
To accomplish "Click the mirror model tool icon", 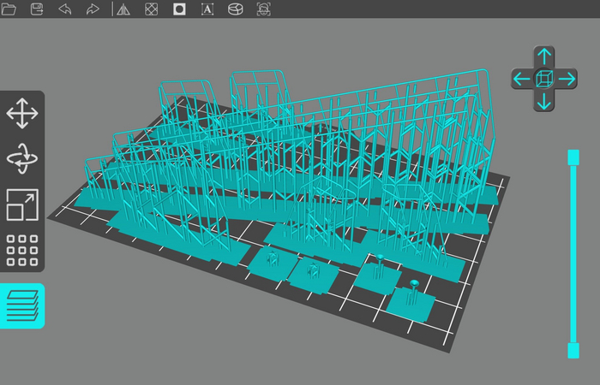I will tap(123, 9).
